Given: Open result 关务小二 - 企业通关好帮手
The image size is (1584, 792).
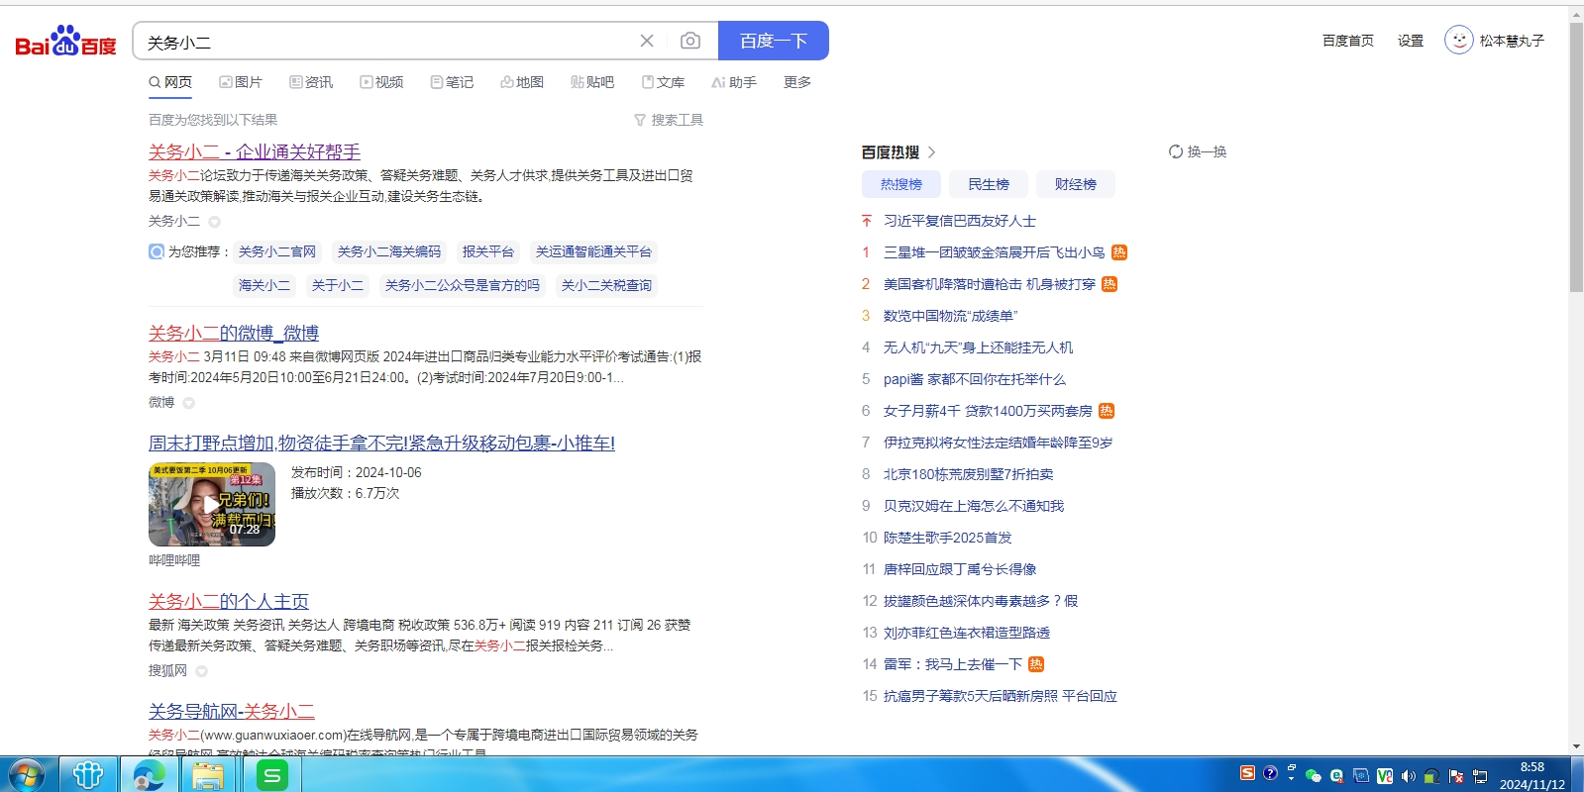Looking at the screenshot, I should [255, 151].
